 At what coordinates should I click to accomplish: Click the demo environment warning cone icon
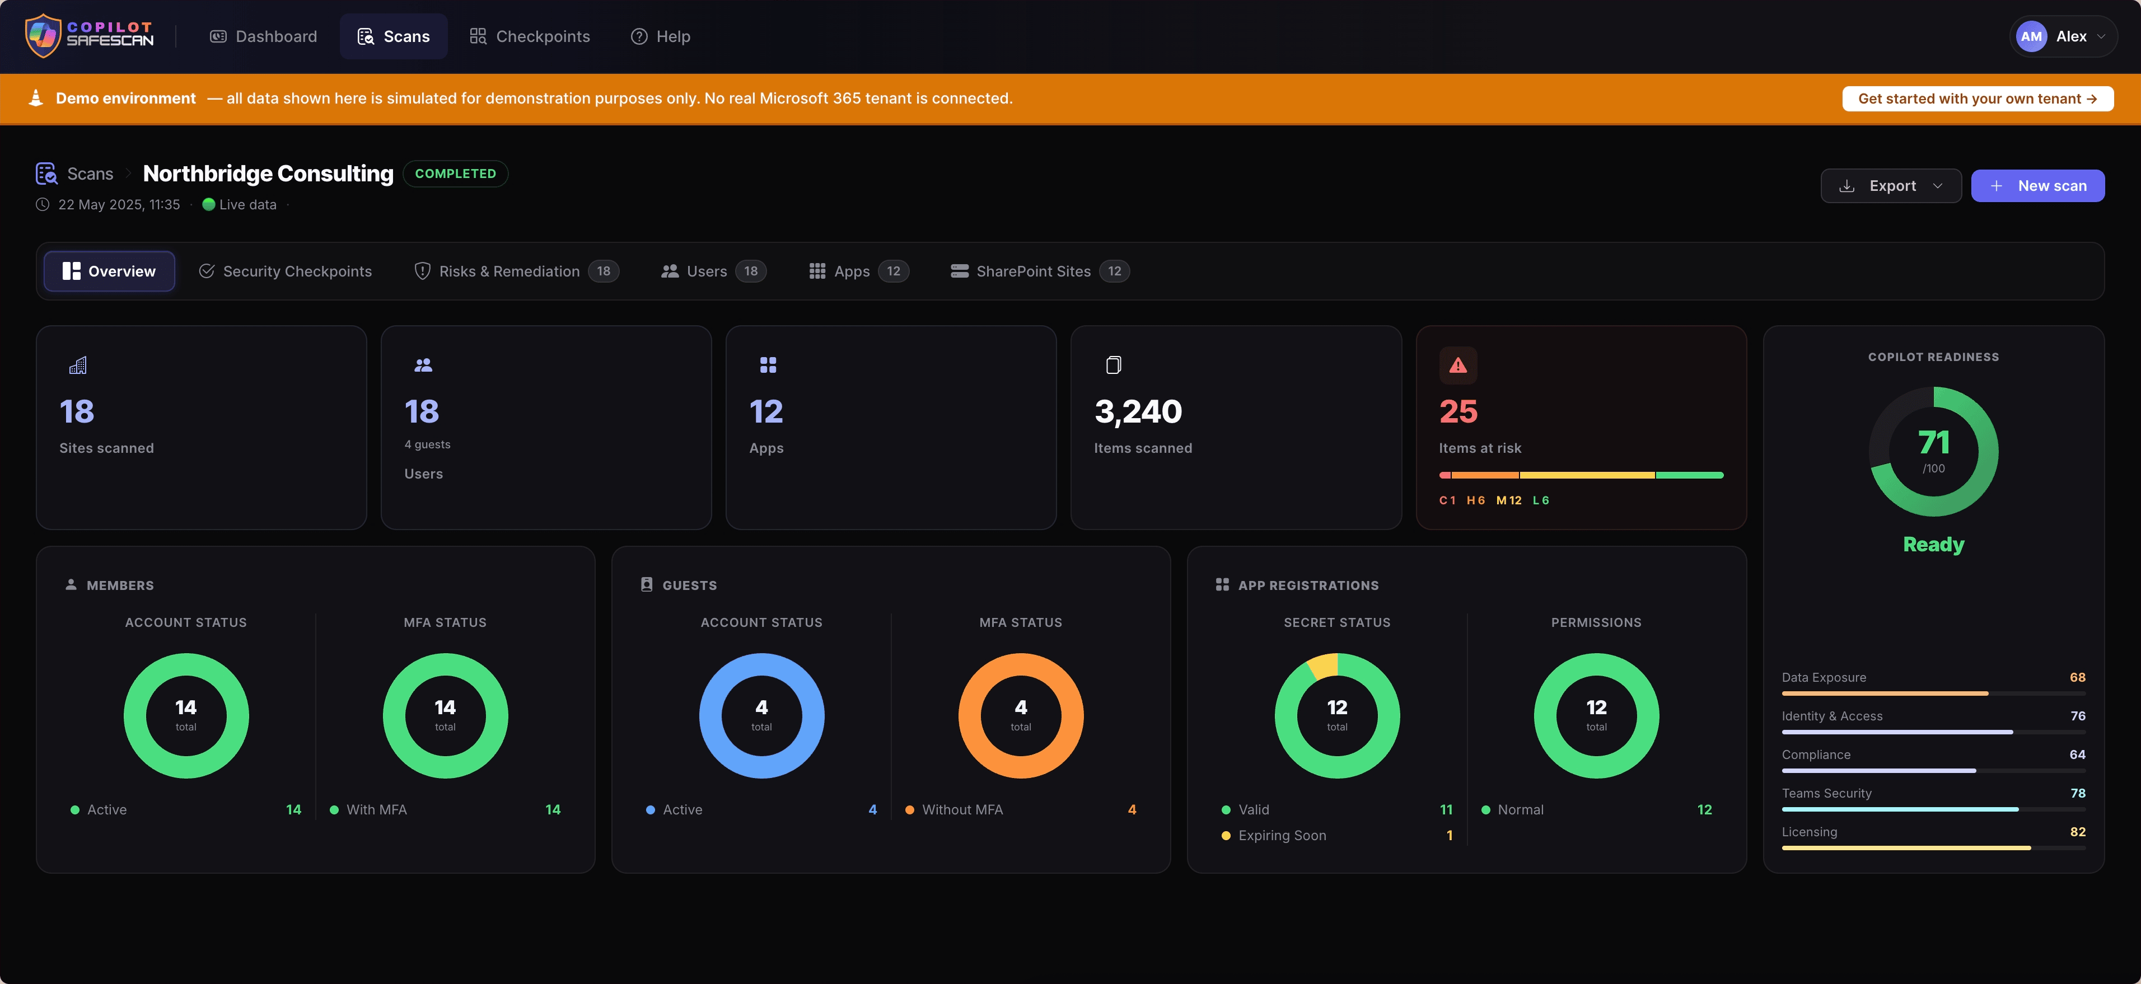(36, 98)
